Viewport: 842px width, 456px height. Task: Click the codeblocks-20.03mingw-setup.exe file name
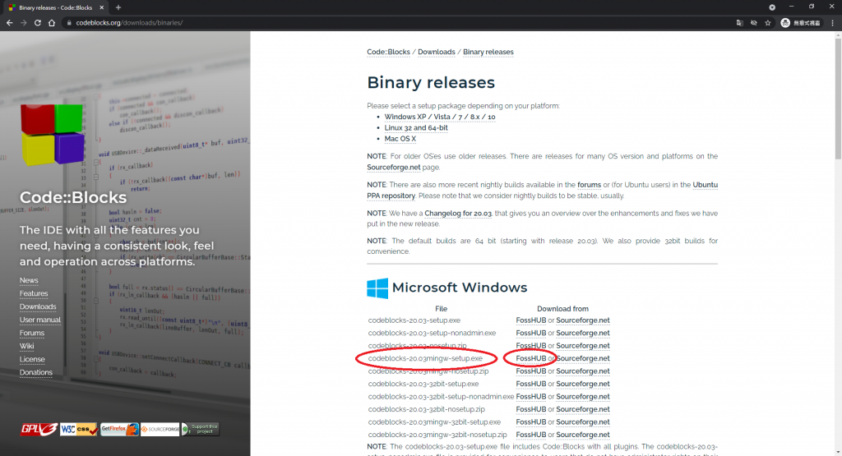click(425, 358)
